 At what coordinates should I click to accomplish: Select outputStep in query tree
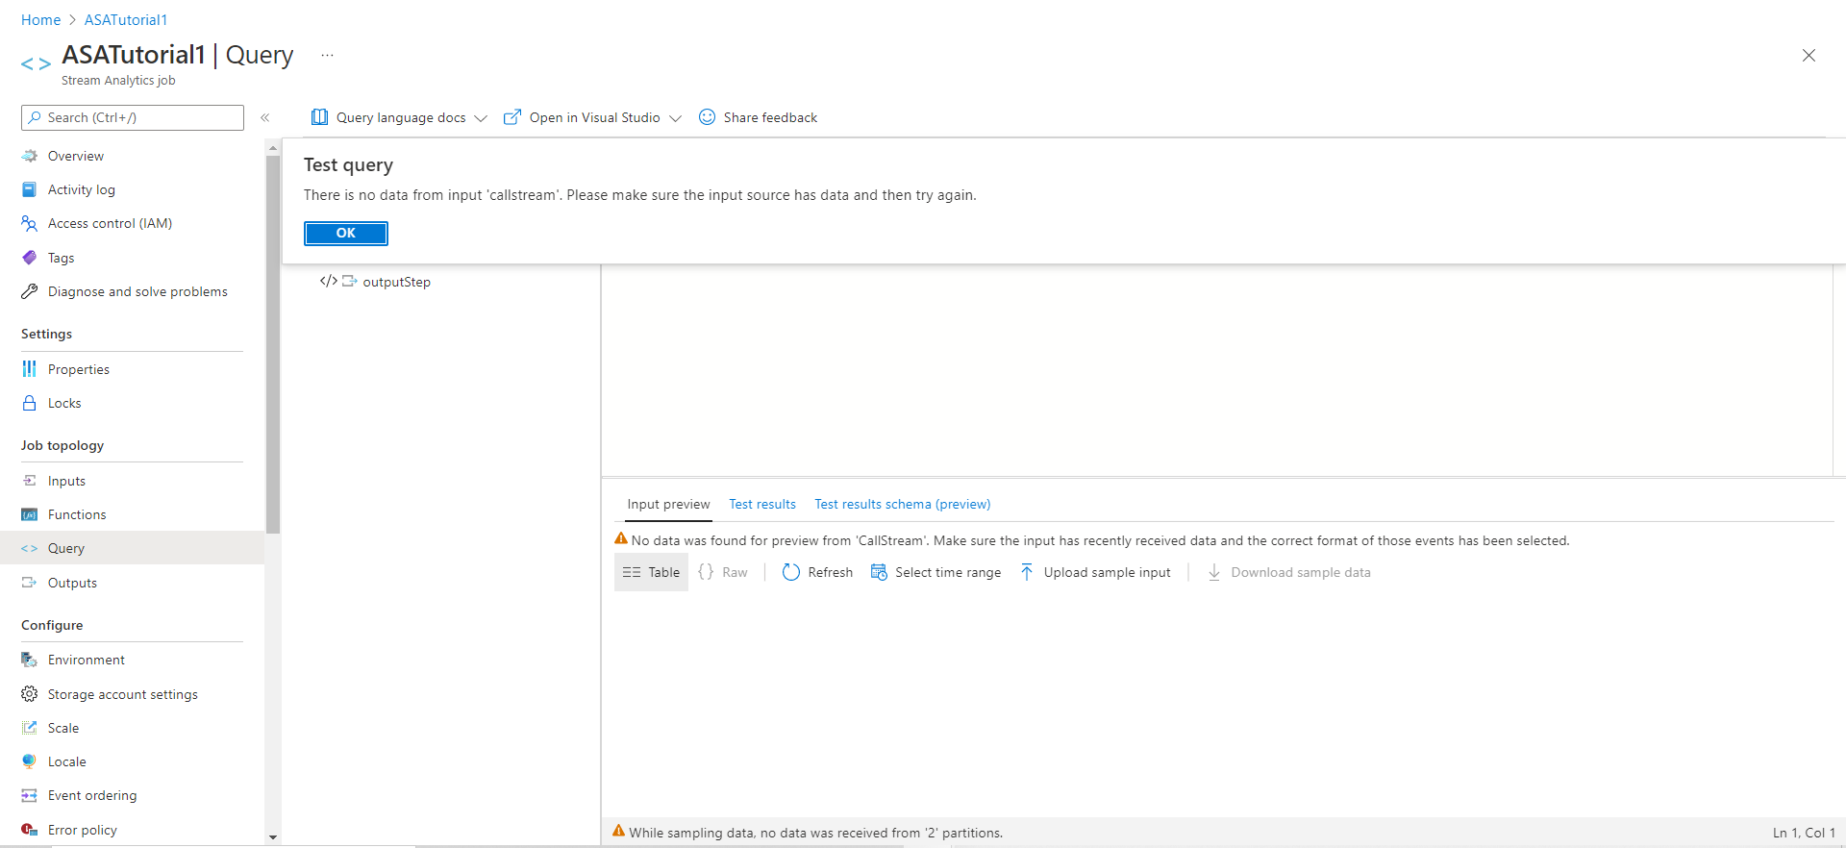coord(396,282)
